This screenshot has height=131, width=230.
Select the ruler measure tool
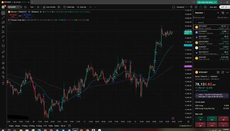3,52
